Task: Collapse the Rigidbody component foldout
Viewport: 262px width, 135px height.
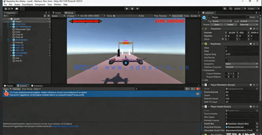Action: point(203,44)
